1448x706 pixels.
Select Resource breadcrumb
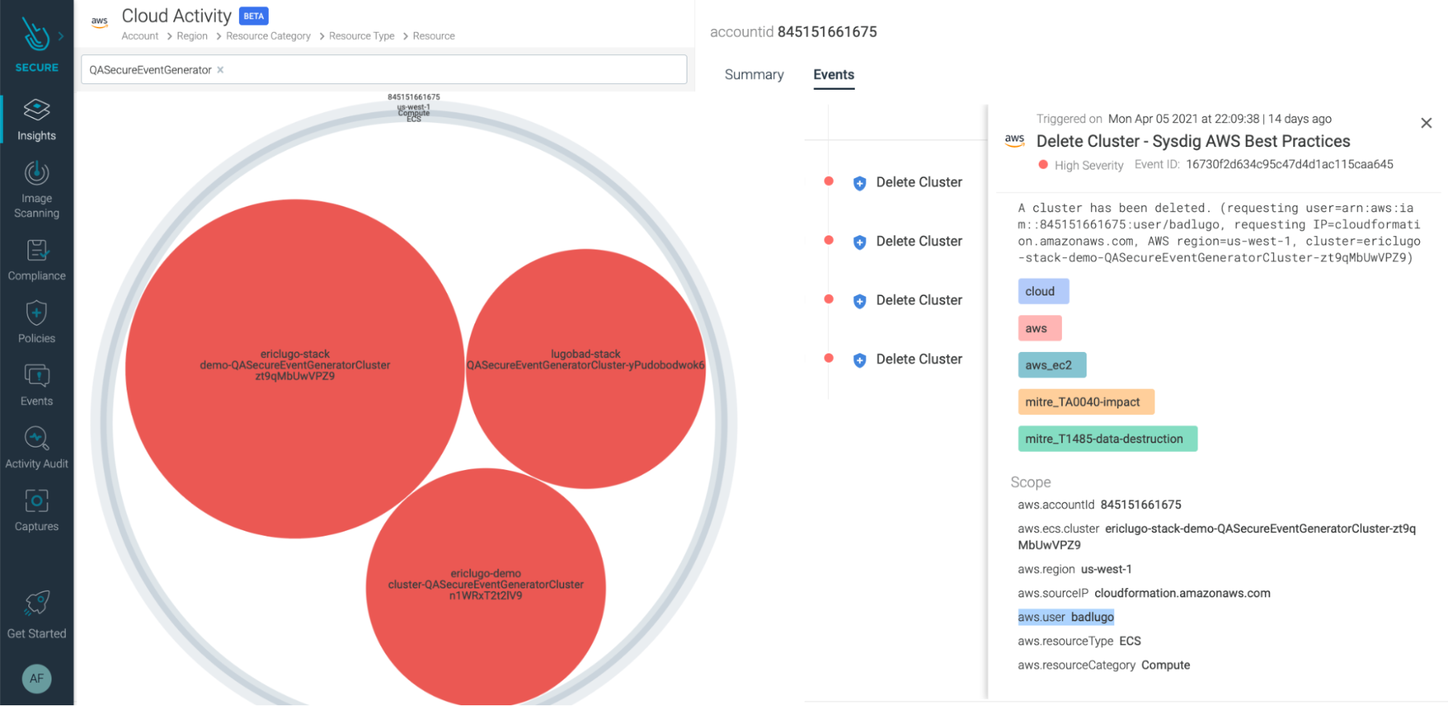434,35
